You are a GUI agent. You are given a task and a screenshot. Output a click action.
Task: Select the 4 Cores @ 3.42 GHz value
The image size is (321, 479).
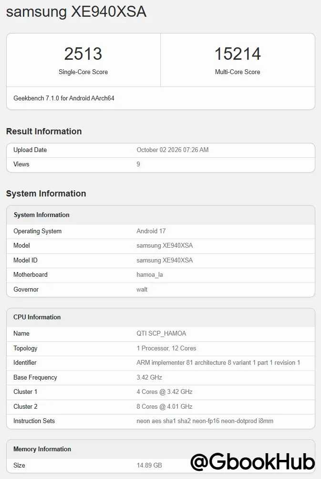coord(165,392)
